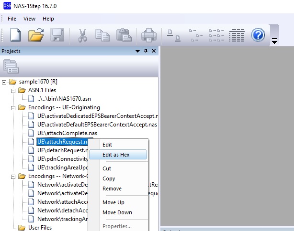
Task: Click the Print toolbar icon
Action: [x=149, y=35]
